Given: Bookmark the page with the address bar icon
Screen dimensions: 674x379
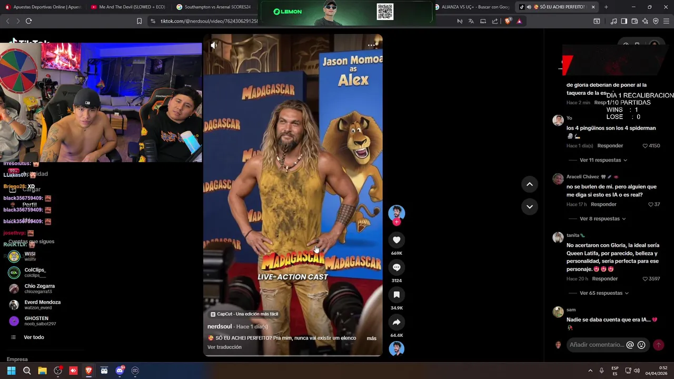Looking at the screenshot, I should point(139,21).
